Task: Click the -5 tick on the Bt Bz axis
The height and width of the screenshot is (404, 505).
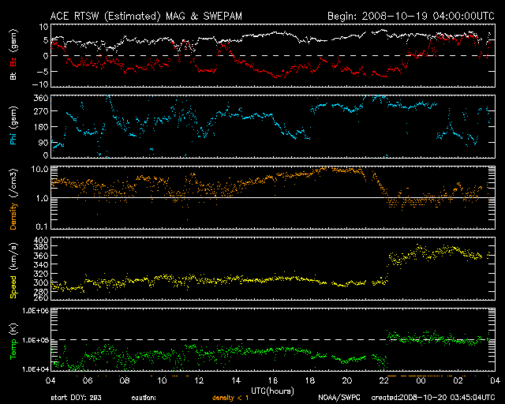Action: click(43, 71)
